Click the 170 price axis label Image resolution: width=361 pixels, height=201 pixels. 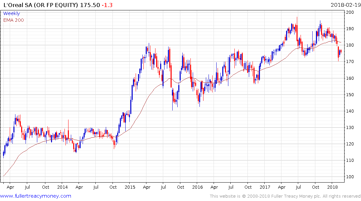(x=350, y=62)
